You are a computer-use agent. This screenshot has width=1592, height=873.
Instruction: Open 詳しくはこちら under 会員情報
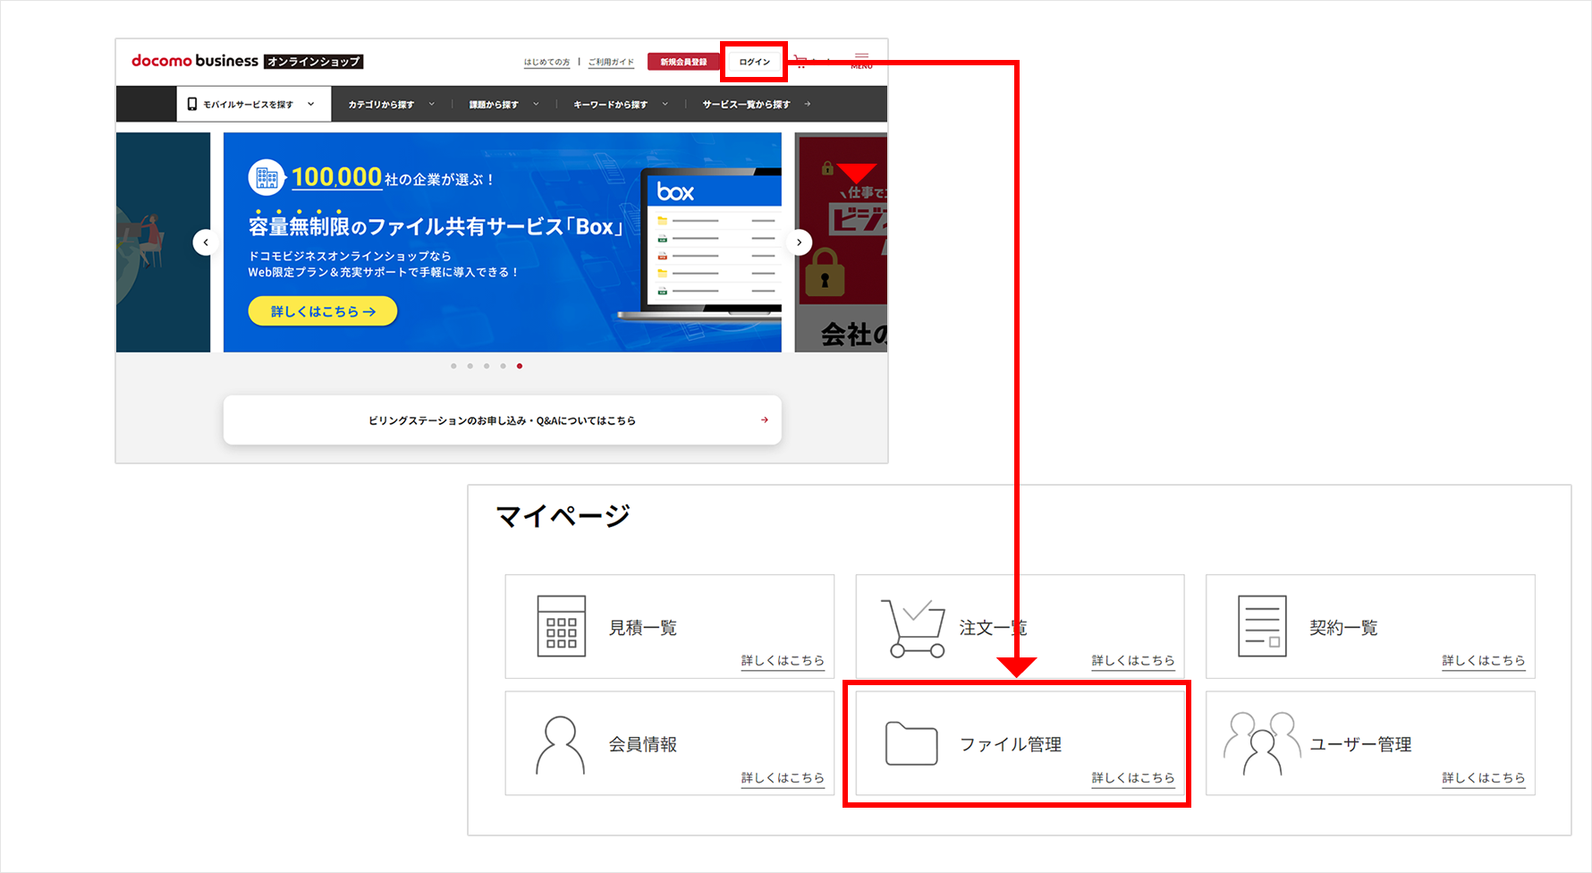(783, 777)
